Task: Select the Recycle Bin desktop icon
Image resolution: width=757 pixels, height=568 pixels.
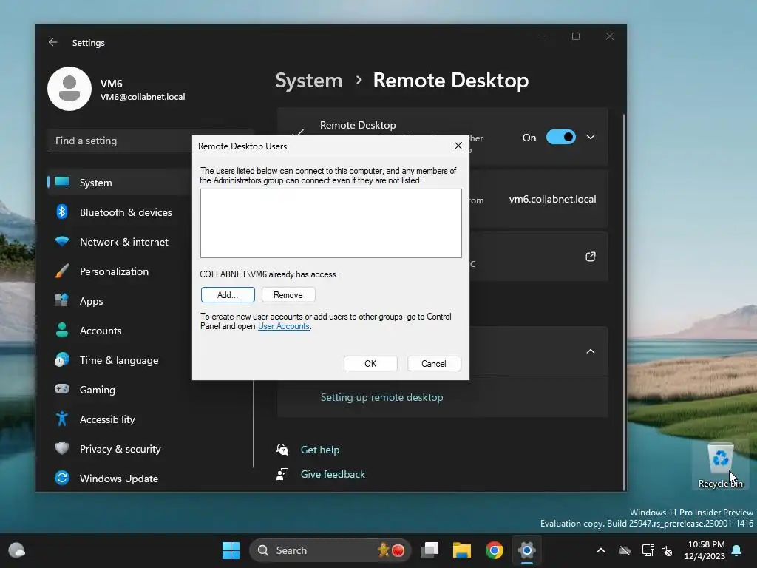Action: tap(720, 466)
